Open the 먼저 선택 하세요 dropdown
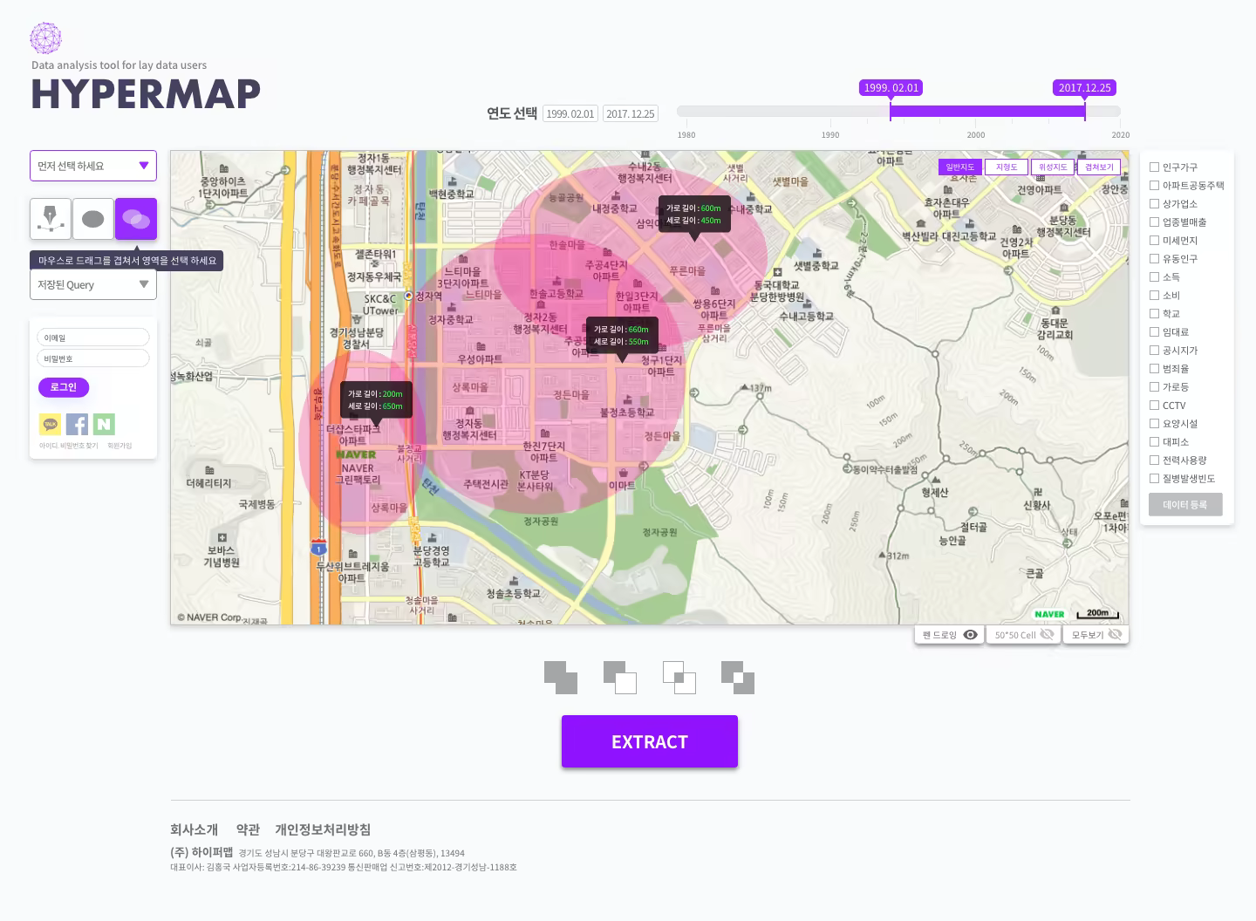Screen dimensions: 1256x921 pos(92,166)
